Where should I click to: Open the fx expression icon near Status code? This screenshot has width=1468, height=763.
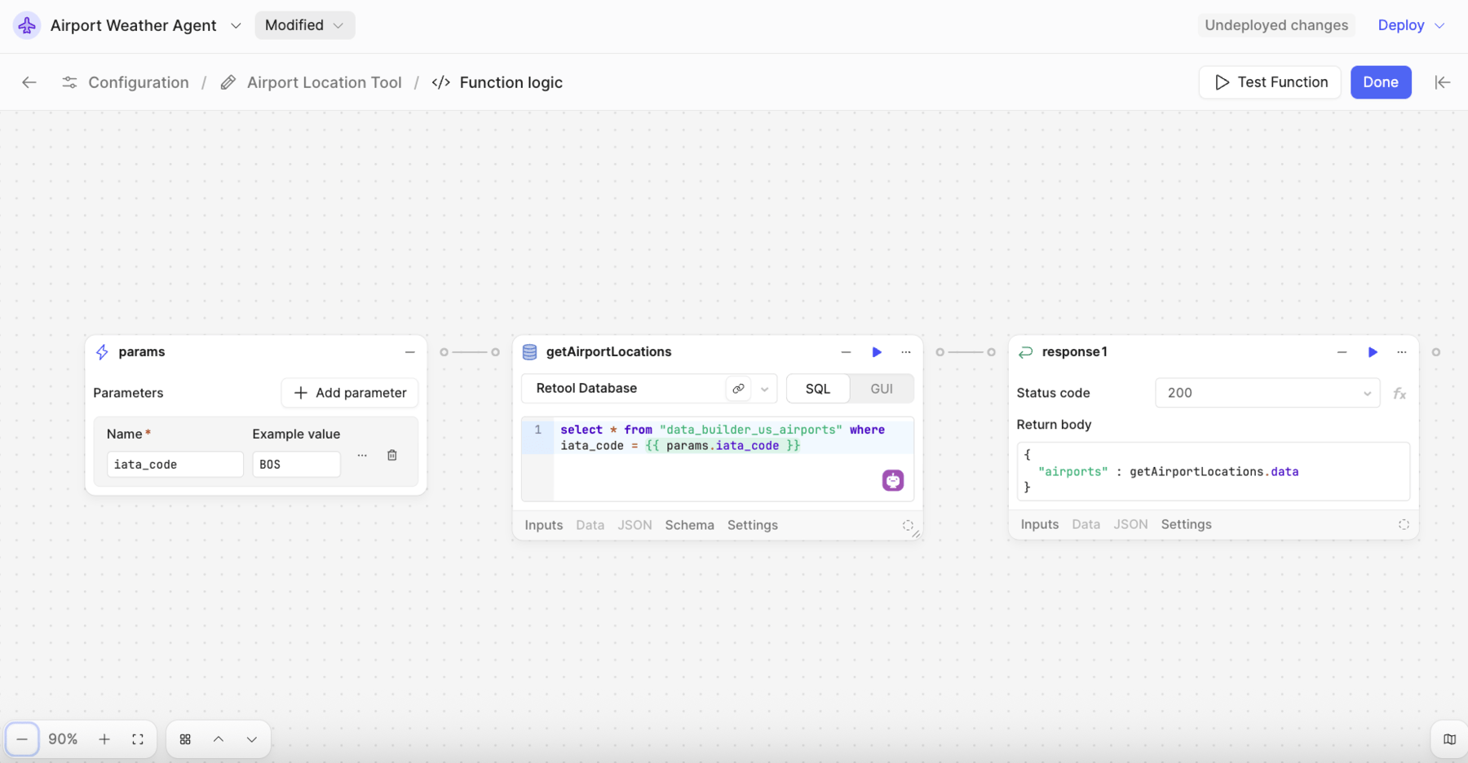pyautogui.click(x=1400, y=393)
